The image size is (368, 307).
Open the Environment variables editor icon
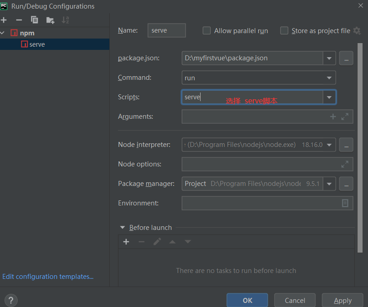coord(345,203)
